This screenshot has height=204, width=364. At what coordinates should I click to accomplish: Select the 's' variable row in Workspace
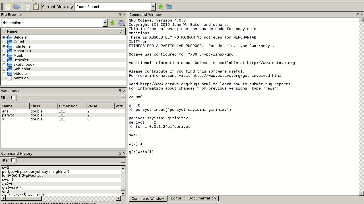(63, 119)
